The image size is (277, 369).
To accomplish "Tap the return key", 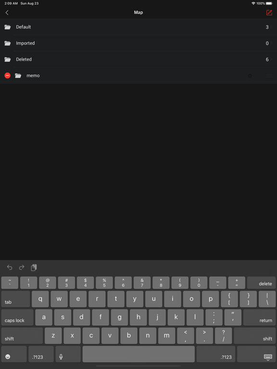I will (259, 318).
